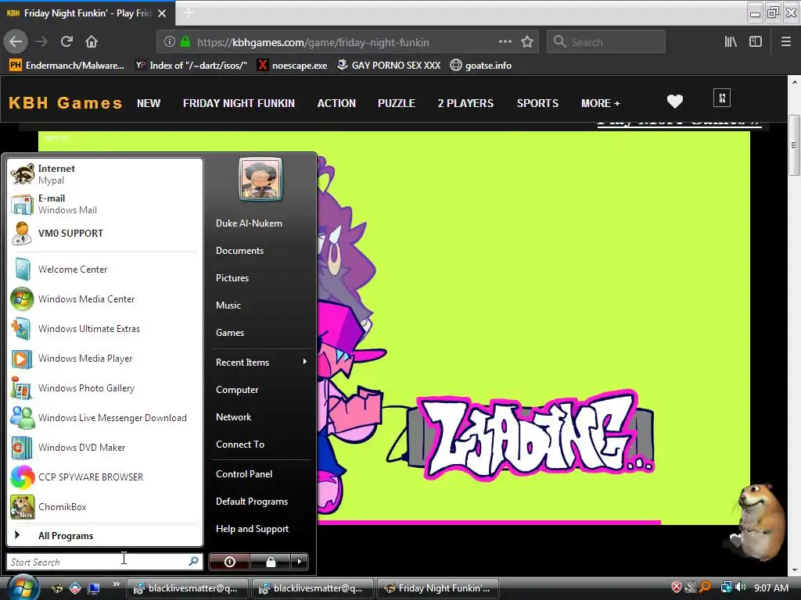Launch Windows Media Player
The image size is (801, 600).
click(x=105, y=358)
